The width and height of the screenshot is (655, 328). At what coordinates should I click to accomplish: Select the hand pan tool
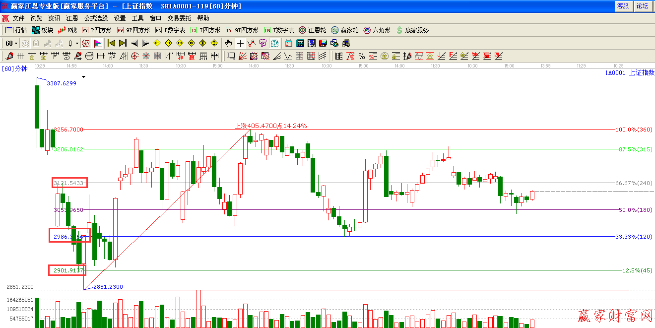(x=228, y=43)
